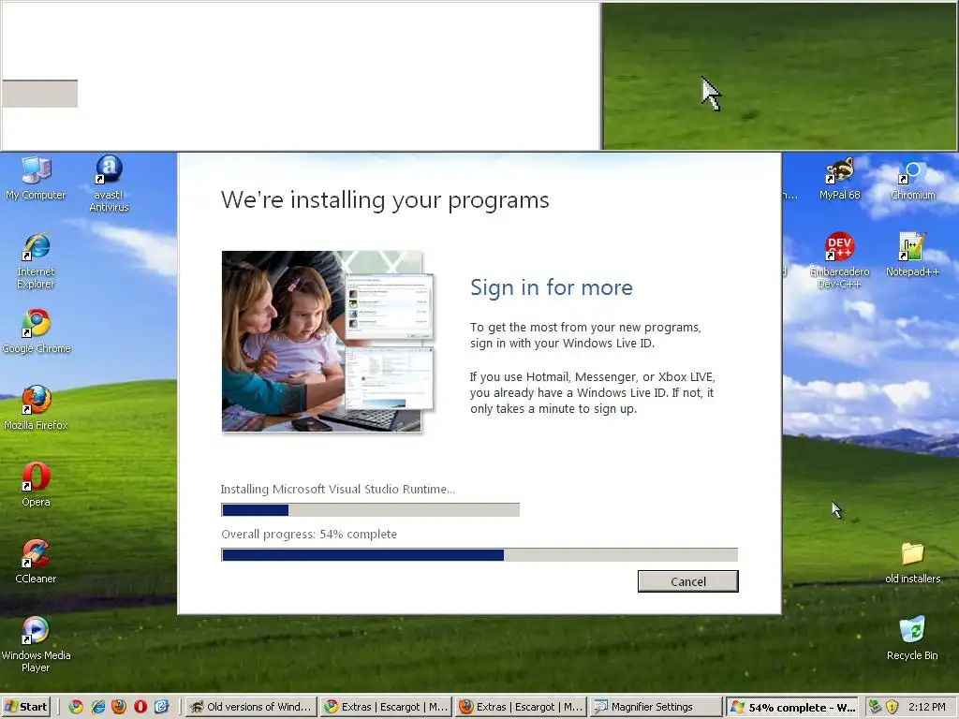Switch to the Chrome Extras Escargot taskbar window
This screenshot has height=719, width=959.
pyautogui.click(x=386, y=707)
